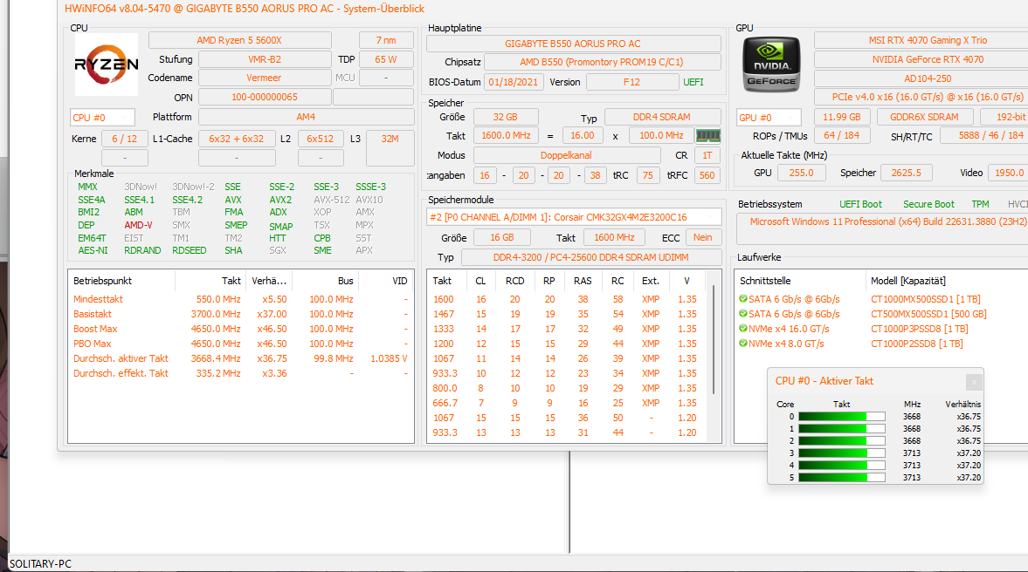Click the green check icon beside CT1000P3PSSD8 drive
The image size is (1028, 572).
pyautogui.click(x=742, y=329)
